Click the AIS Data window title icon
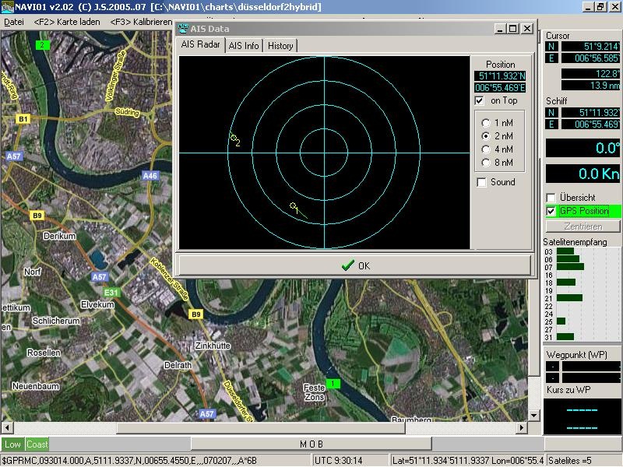The image size is (623, 467). [x=183, y=29]
